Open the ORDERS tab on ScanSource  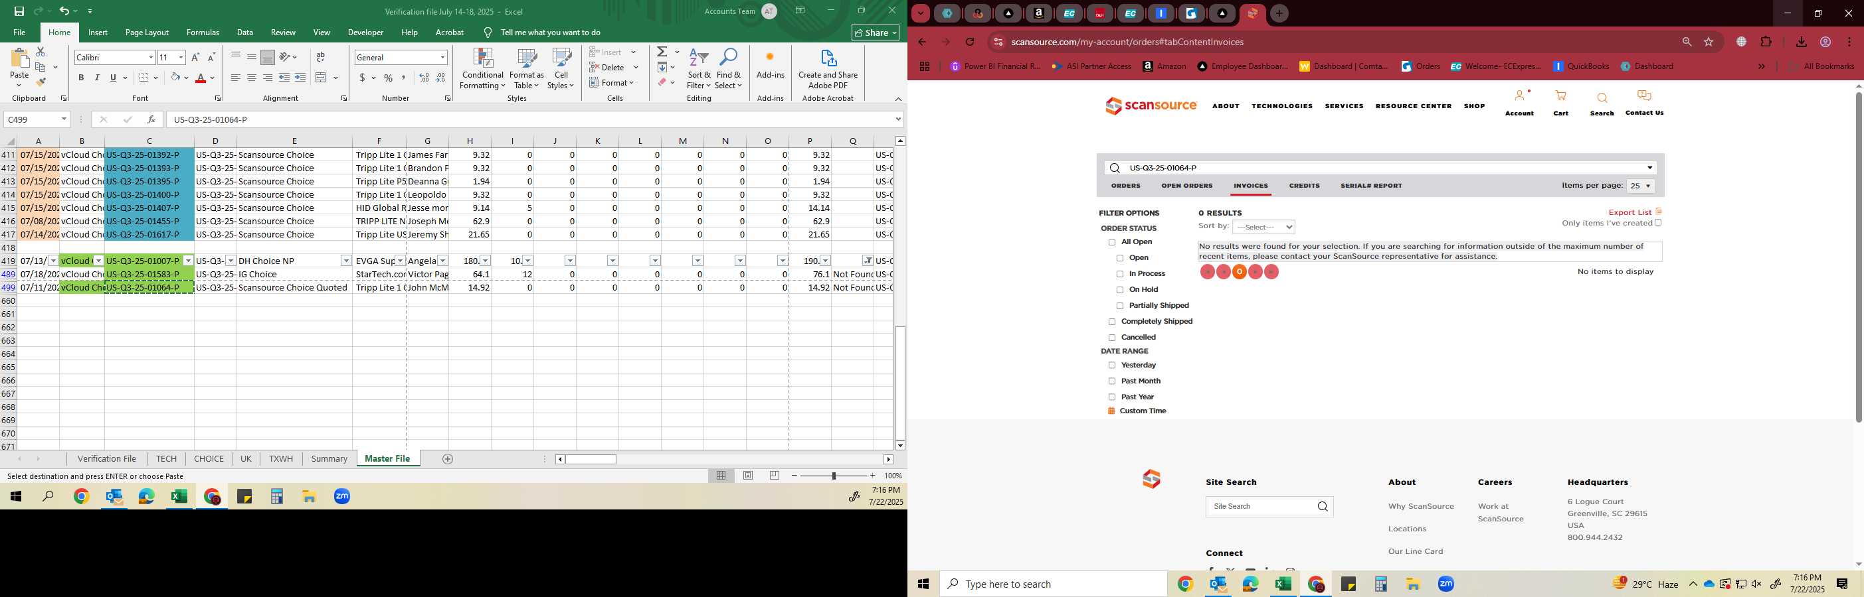pos(1126,186)
